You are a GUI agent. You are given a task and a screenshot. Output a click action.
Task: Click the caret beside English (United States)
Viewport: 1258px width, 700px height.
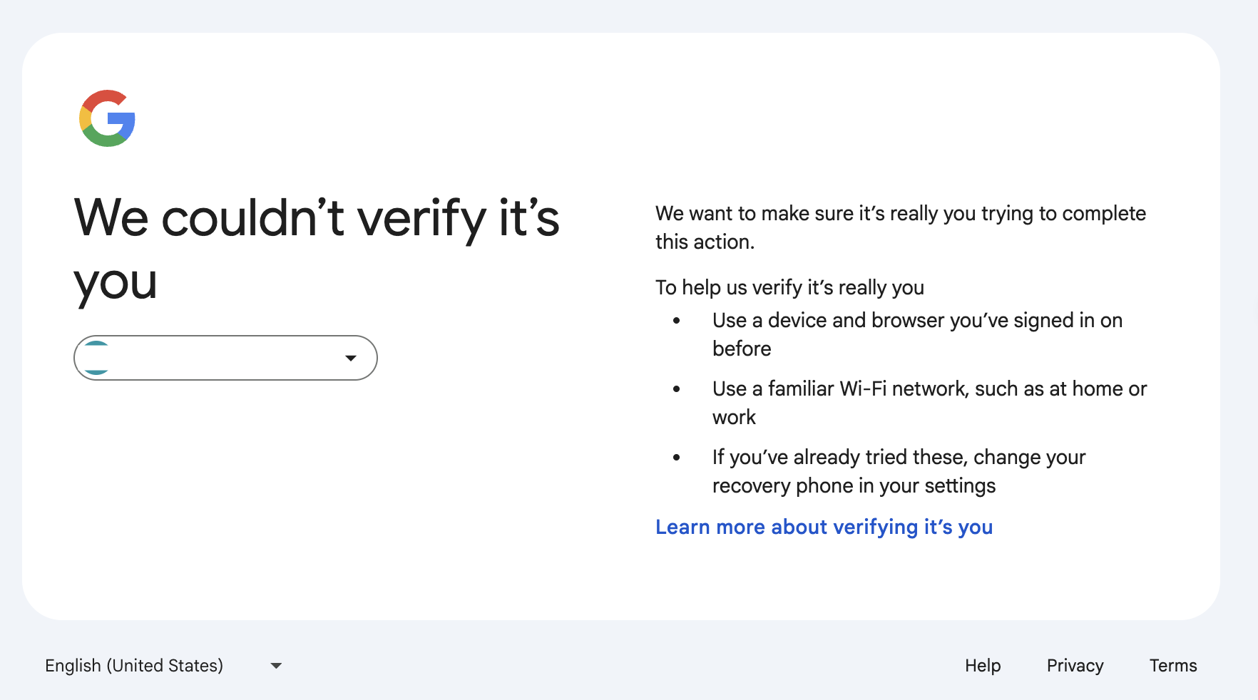(277, 665)
